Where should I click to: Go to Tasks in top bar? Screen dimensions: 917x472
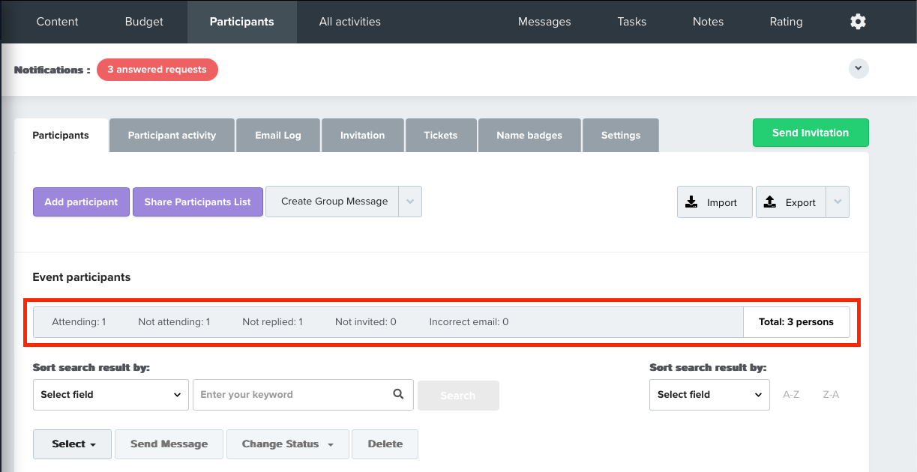pos(632,22)
